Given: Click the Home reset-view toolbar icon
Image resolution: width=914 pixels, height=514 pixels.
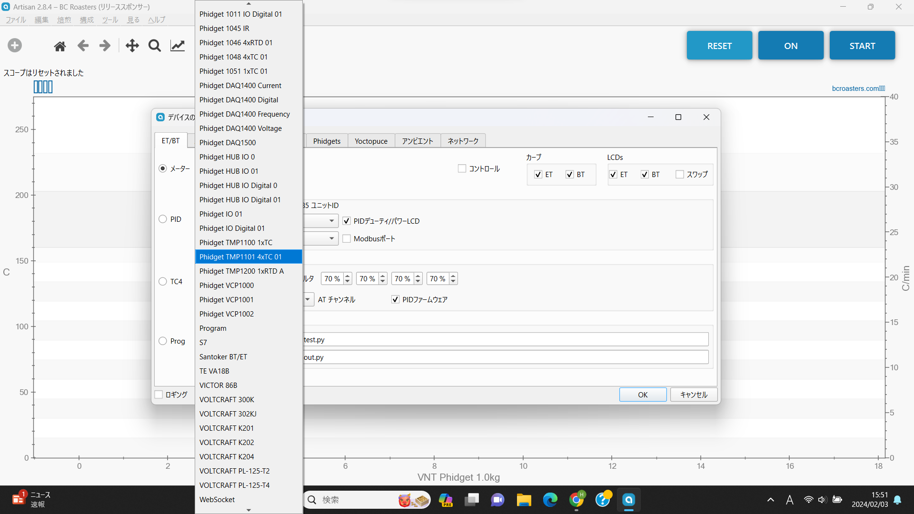Looking at the screenshot, I should tap(60, 46).
